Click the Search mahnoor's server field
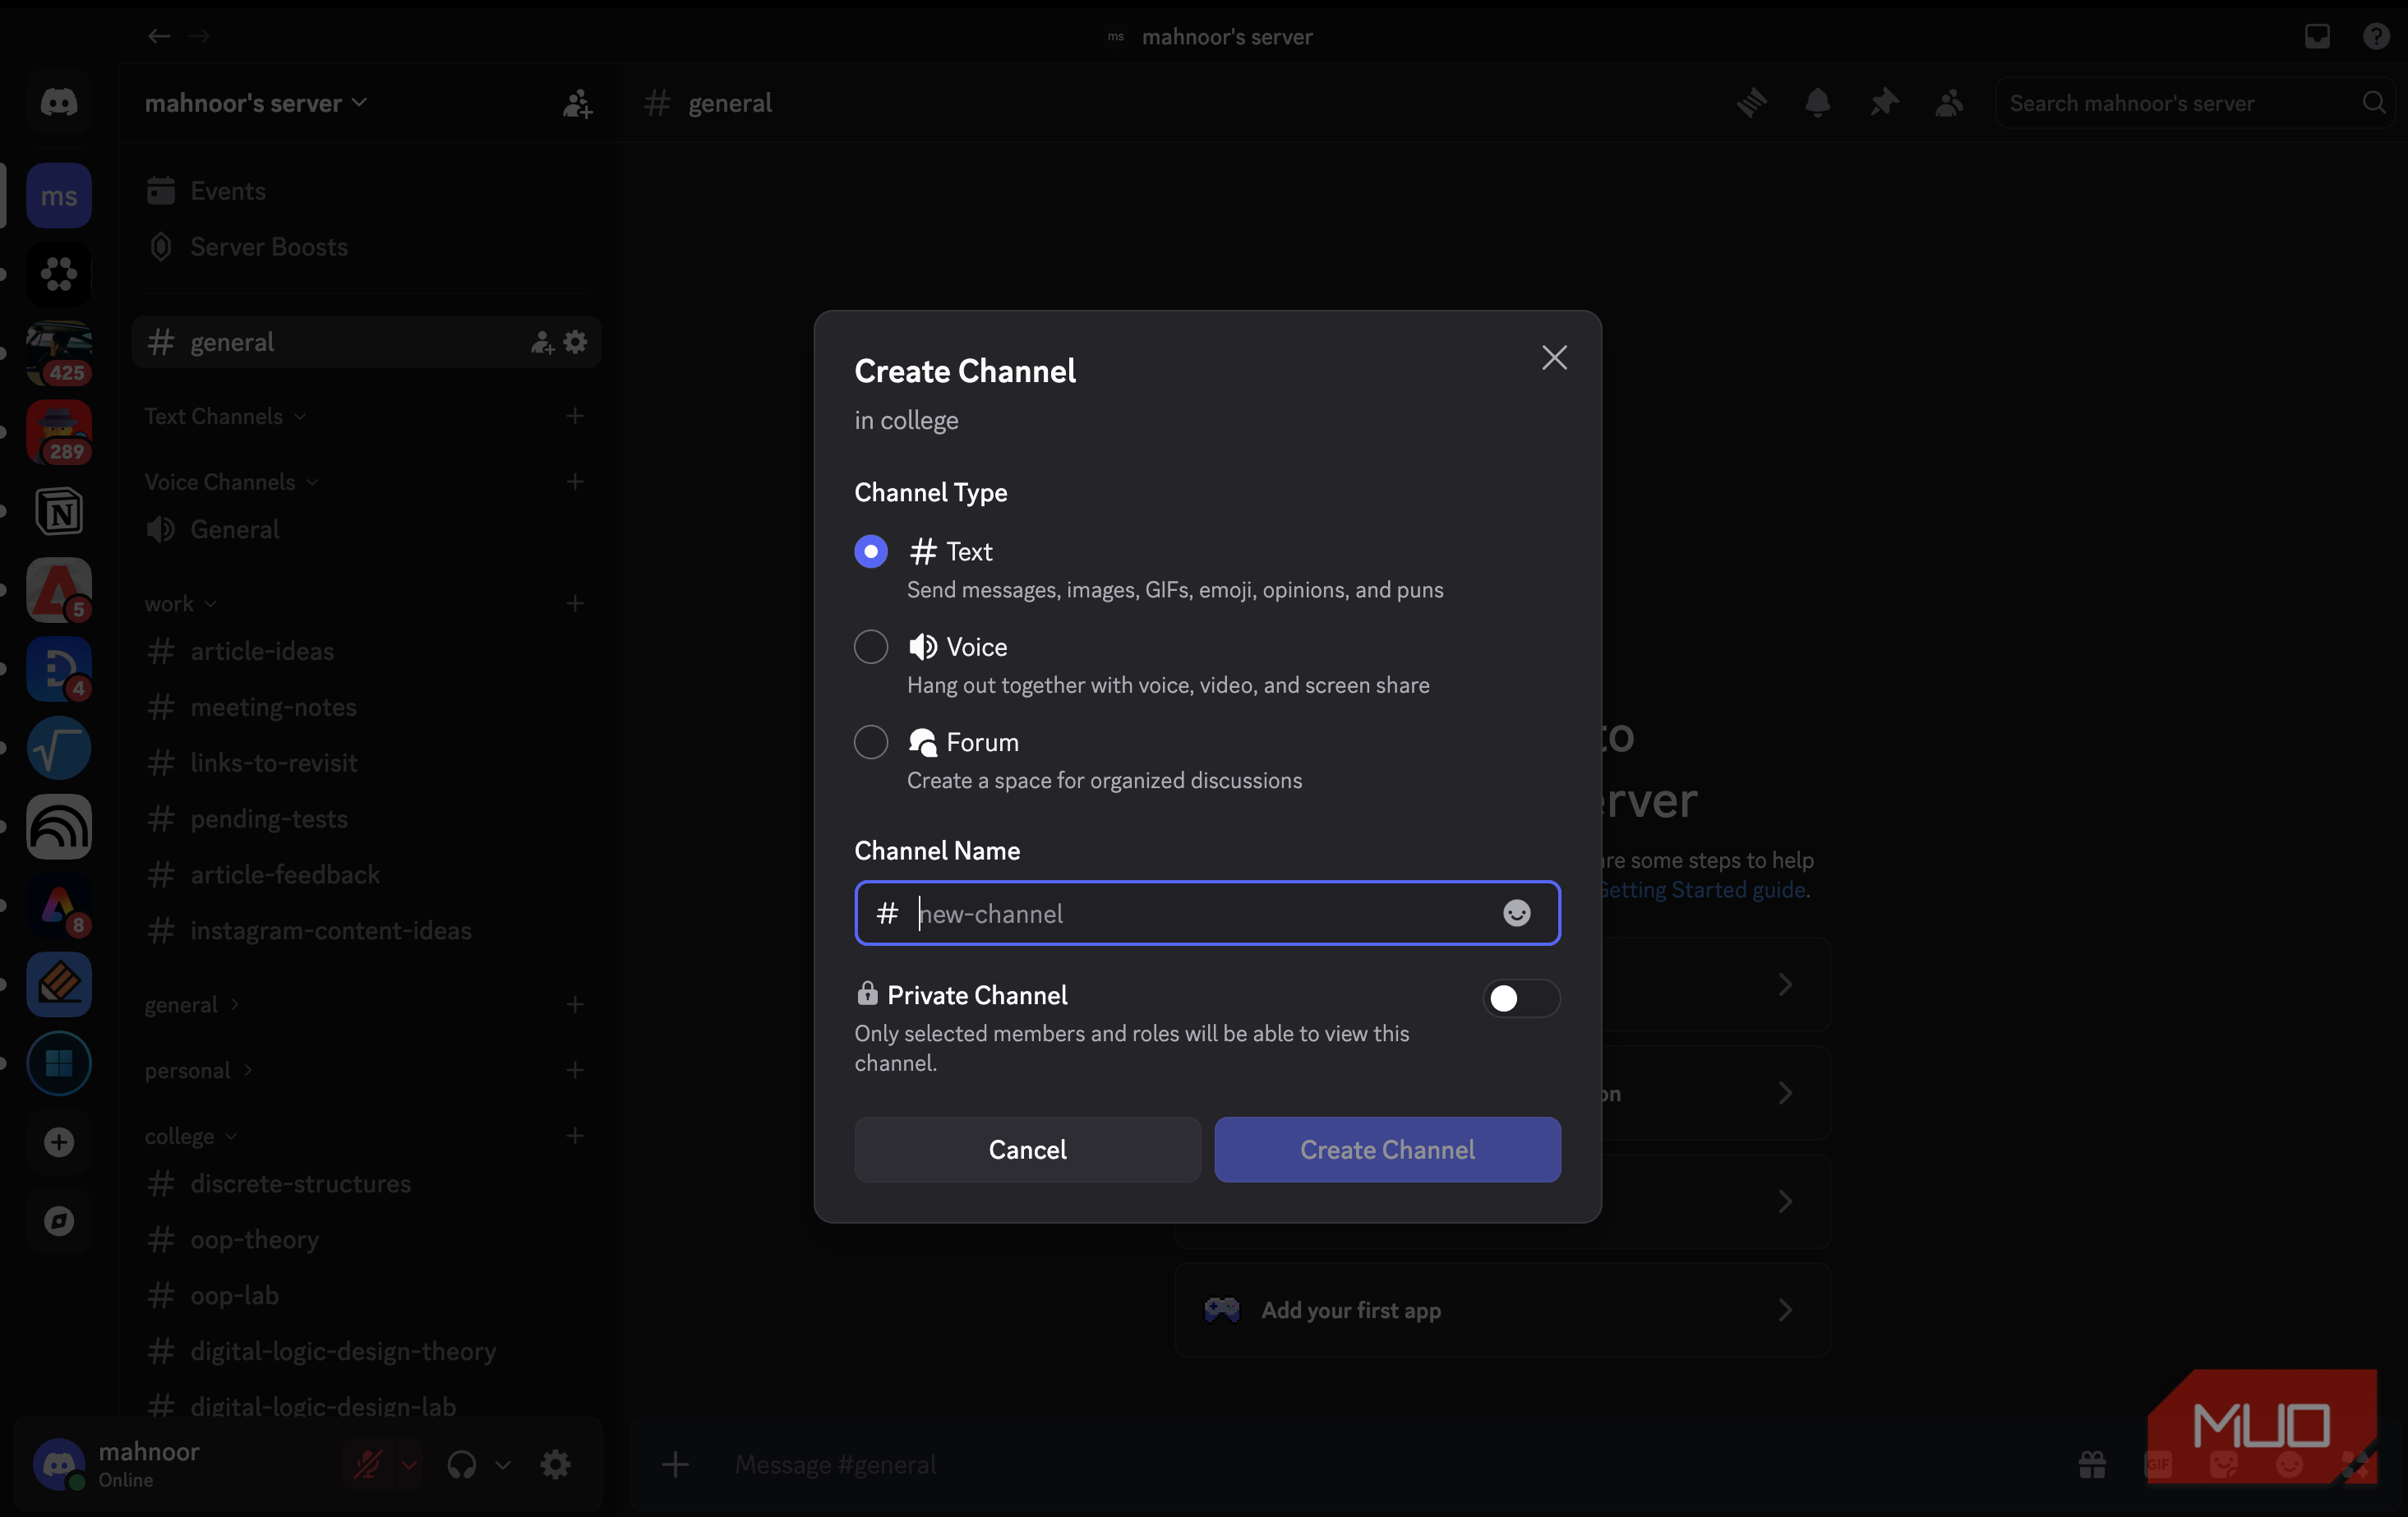 click(2194, 103)
